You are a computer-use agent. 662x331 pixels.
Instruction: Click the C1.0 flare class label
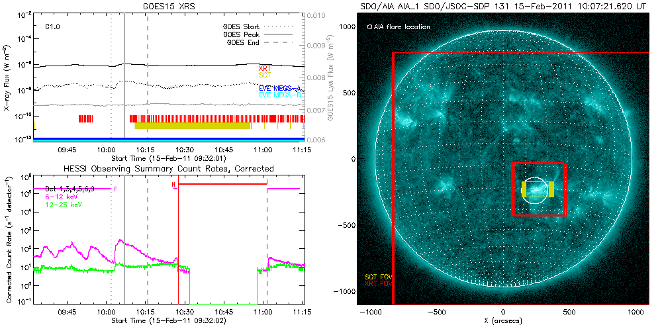click(53, 26)
